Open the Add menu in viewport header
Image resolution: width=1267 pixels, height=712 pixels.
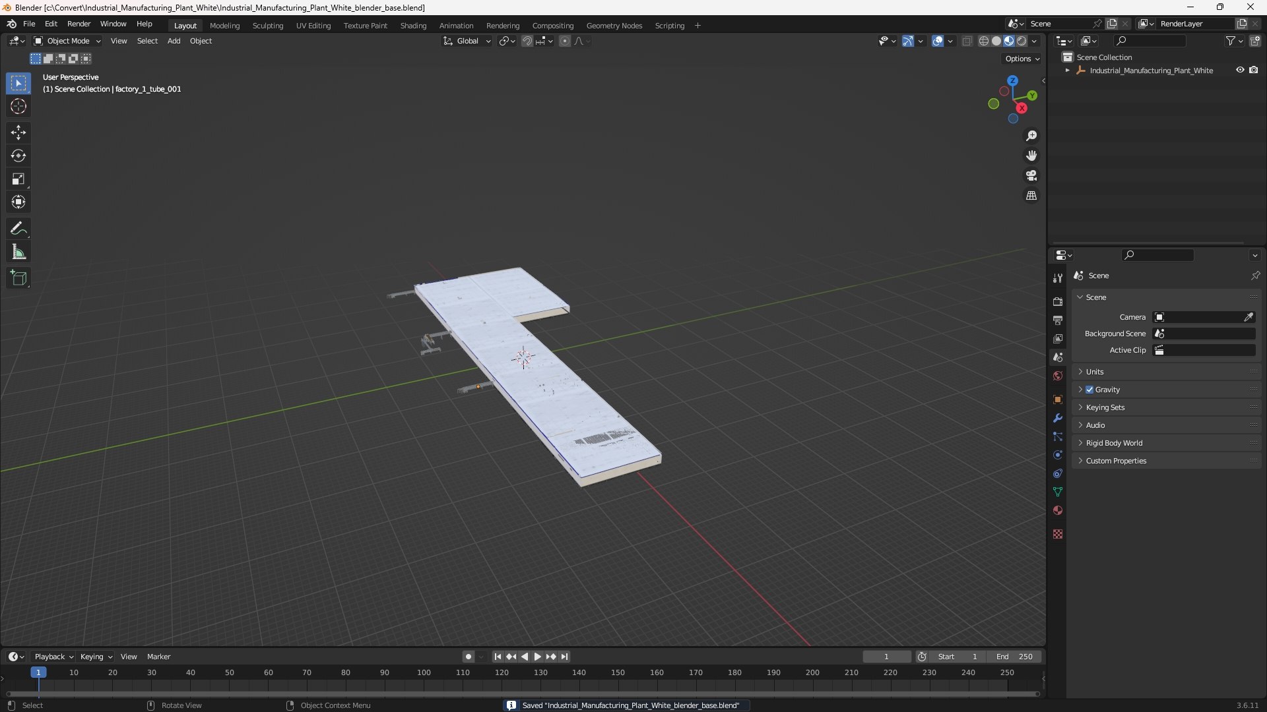174,41
